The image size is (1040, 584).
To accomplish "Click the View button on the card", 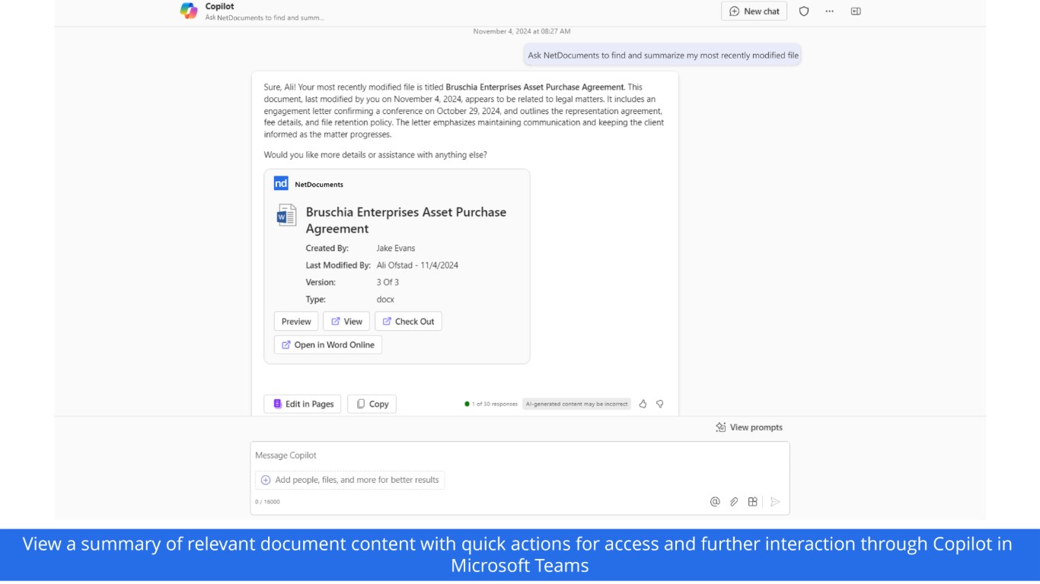I will coord(346,322).
